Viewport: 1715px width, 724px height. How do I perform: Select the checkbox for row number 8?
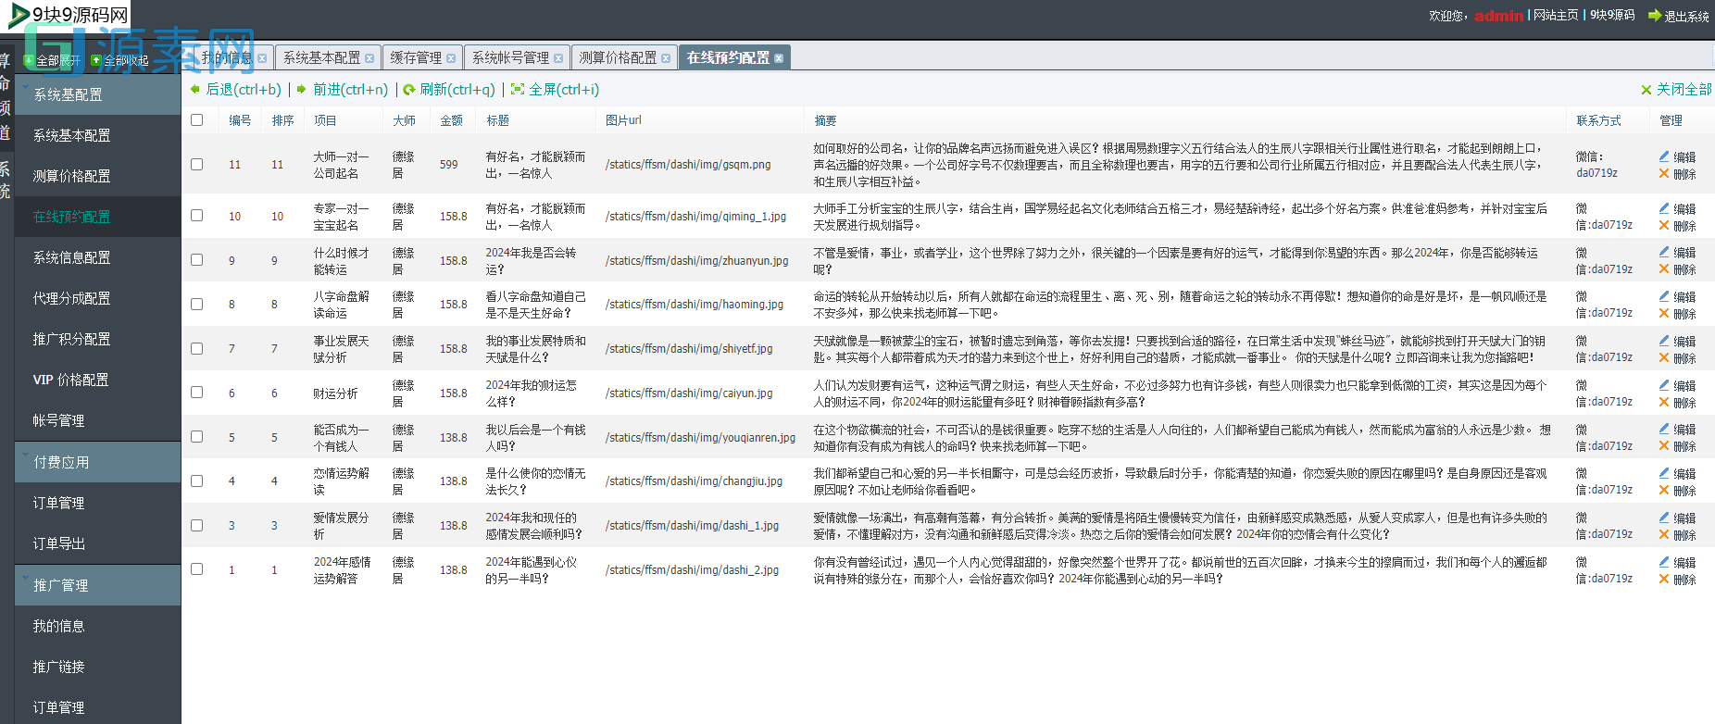tap(196, 304)
